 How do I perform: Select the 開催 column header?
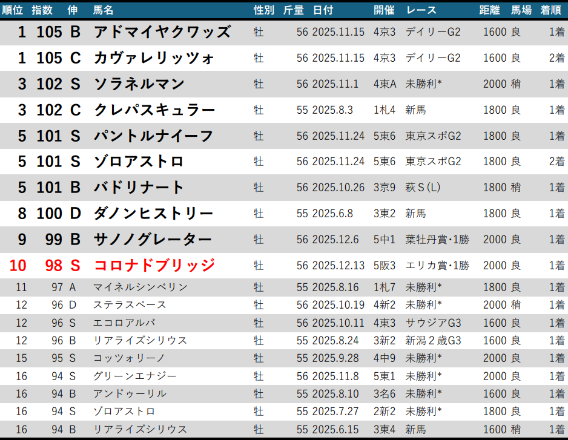(x=384, y=10)
